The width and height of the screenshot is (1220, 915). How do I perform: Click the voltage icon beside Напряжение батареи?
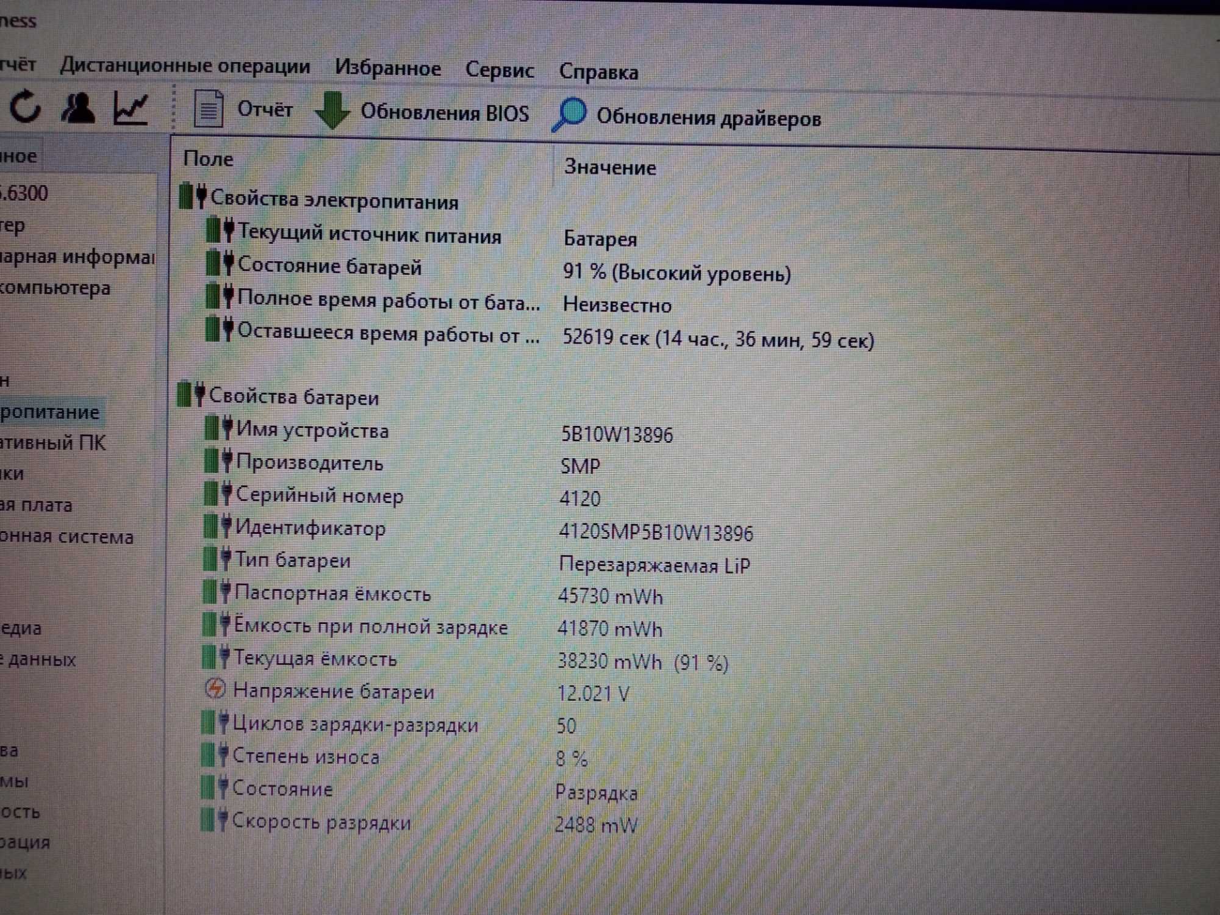(x=215, y=689)
